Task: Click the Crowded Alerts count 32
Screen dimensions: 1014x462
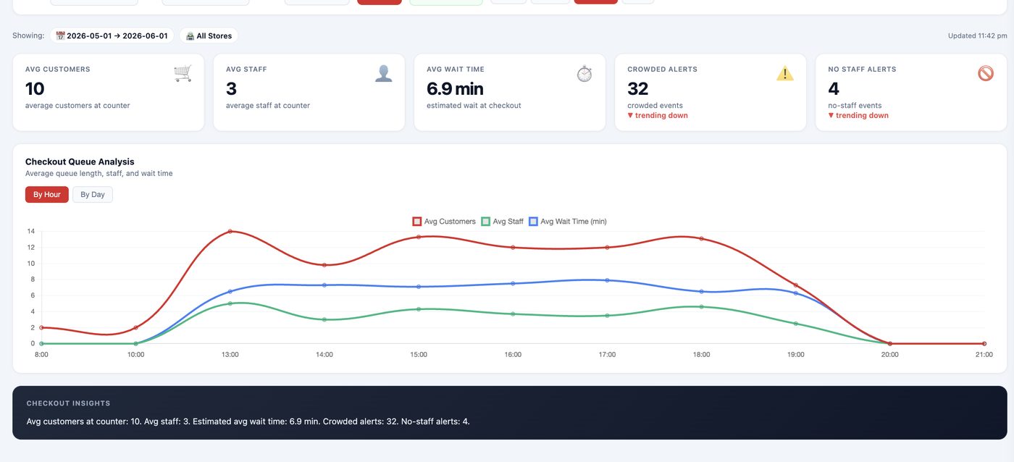Action: point(637,89)
